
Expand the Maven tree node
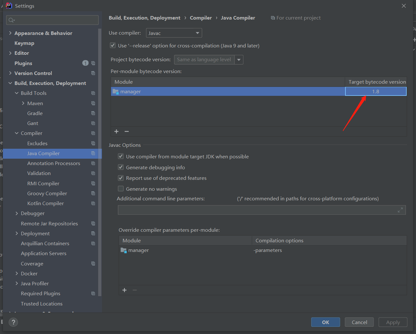click(23, 103)
